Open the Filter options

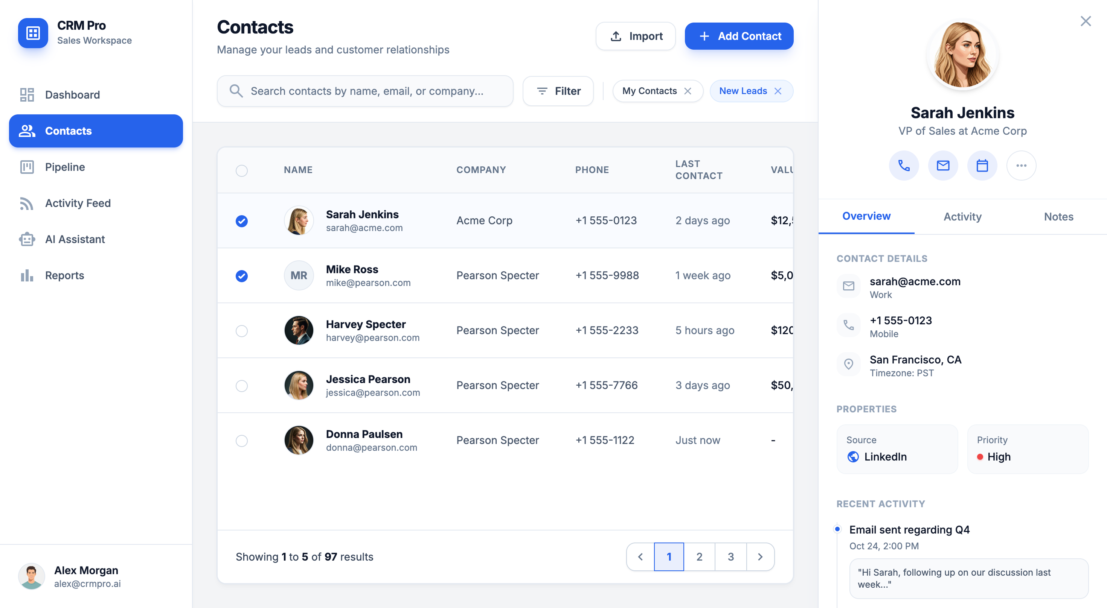click(558, 91)
